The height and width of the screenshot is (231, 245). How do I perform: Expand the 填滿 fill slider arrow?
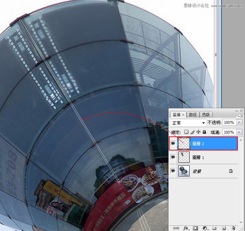click(x=240, y=132)
